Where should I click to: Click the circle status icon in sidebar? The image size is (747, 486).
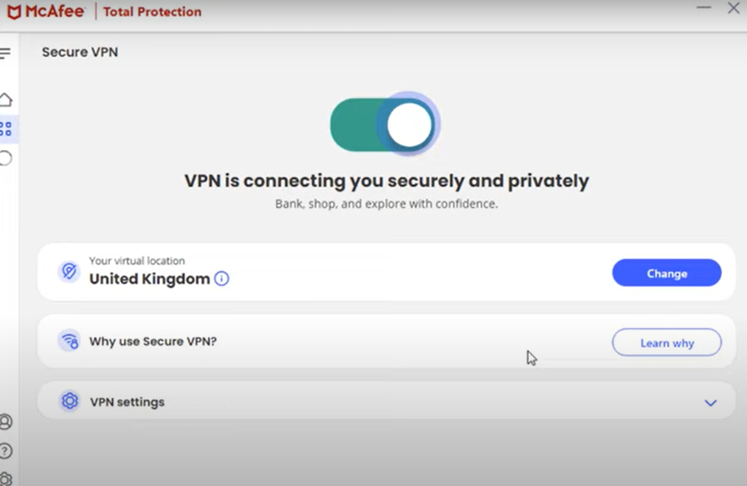click(6, 158)
